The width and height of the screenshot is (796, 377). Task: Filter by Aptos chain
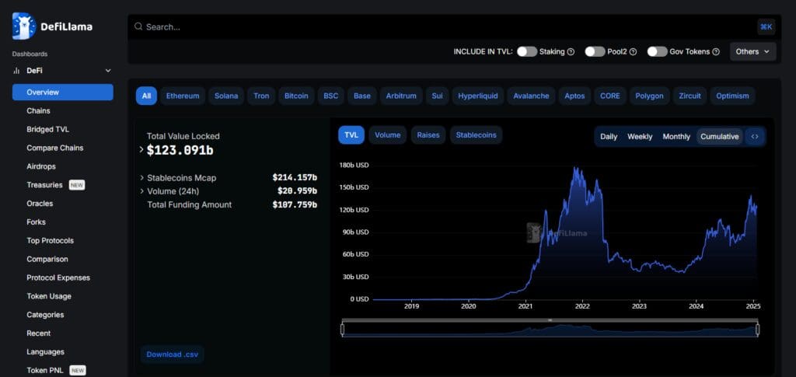(x=574, y=96)
